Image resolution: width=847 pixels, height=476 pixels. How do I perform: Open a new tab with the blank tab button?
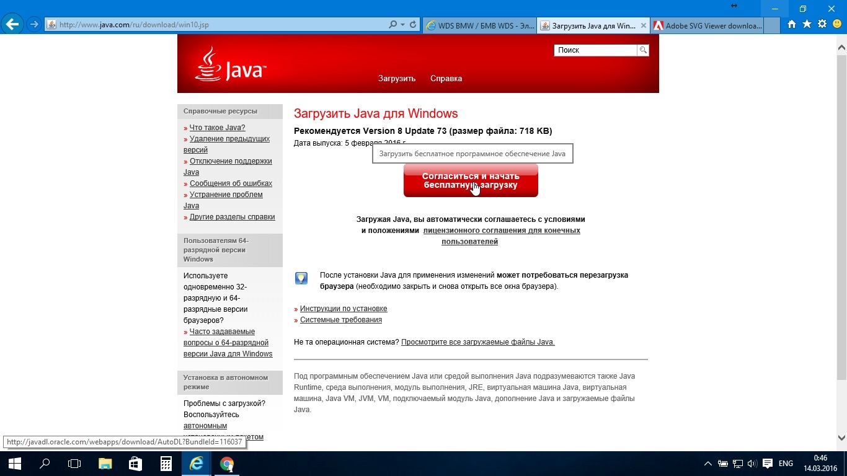(772, 25)
